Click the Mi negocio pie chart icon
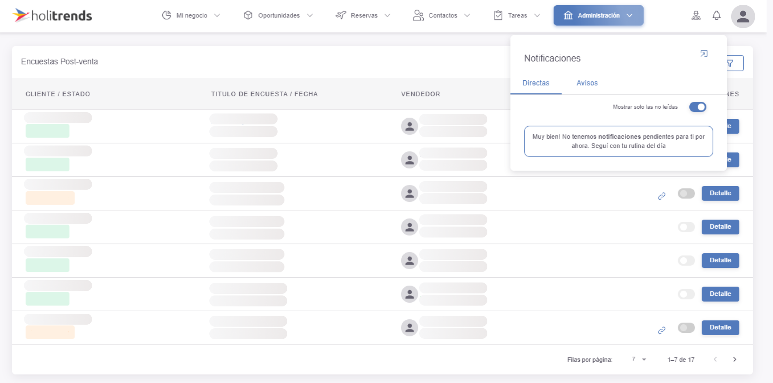The height and width of the screenshot is (383, 773). click(x=166, y=15)
